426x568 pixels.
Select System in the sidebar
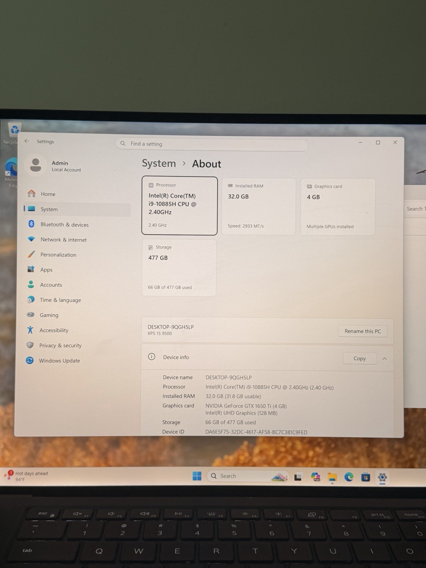77,209
